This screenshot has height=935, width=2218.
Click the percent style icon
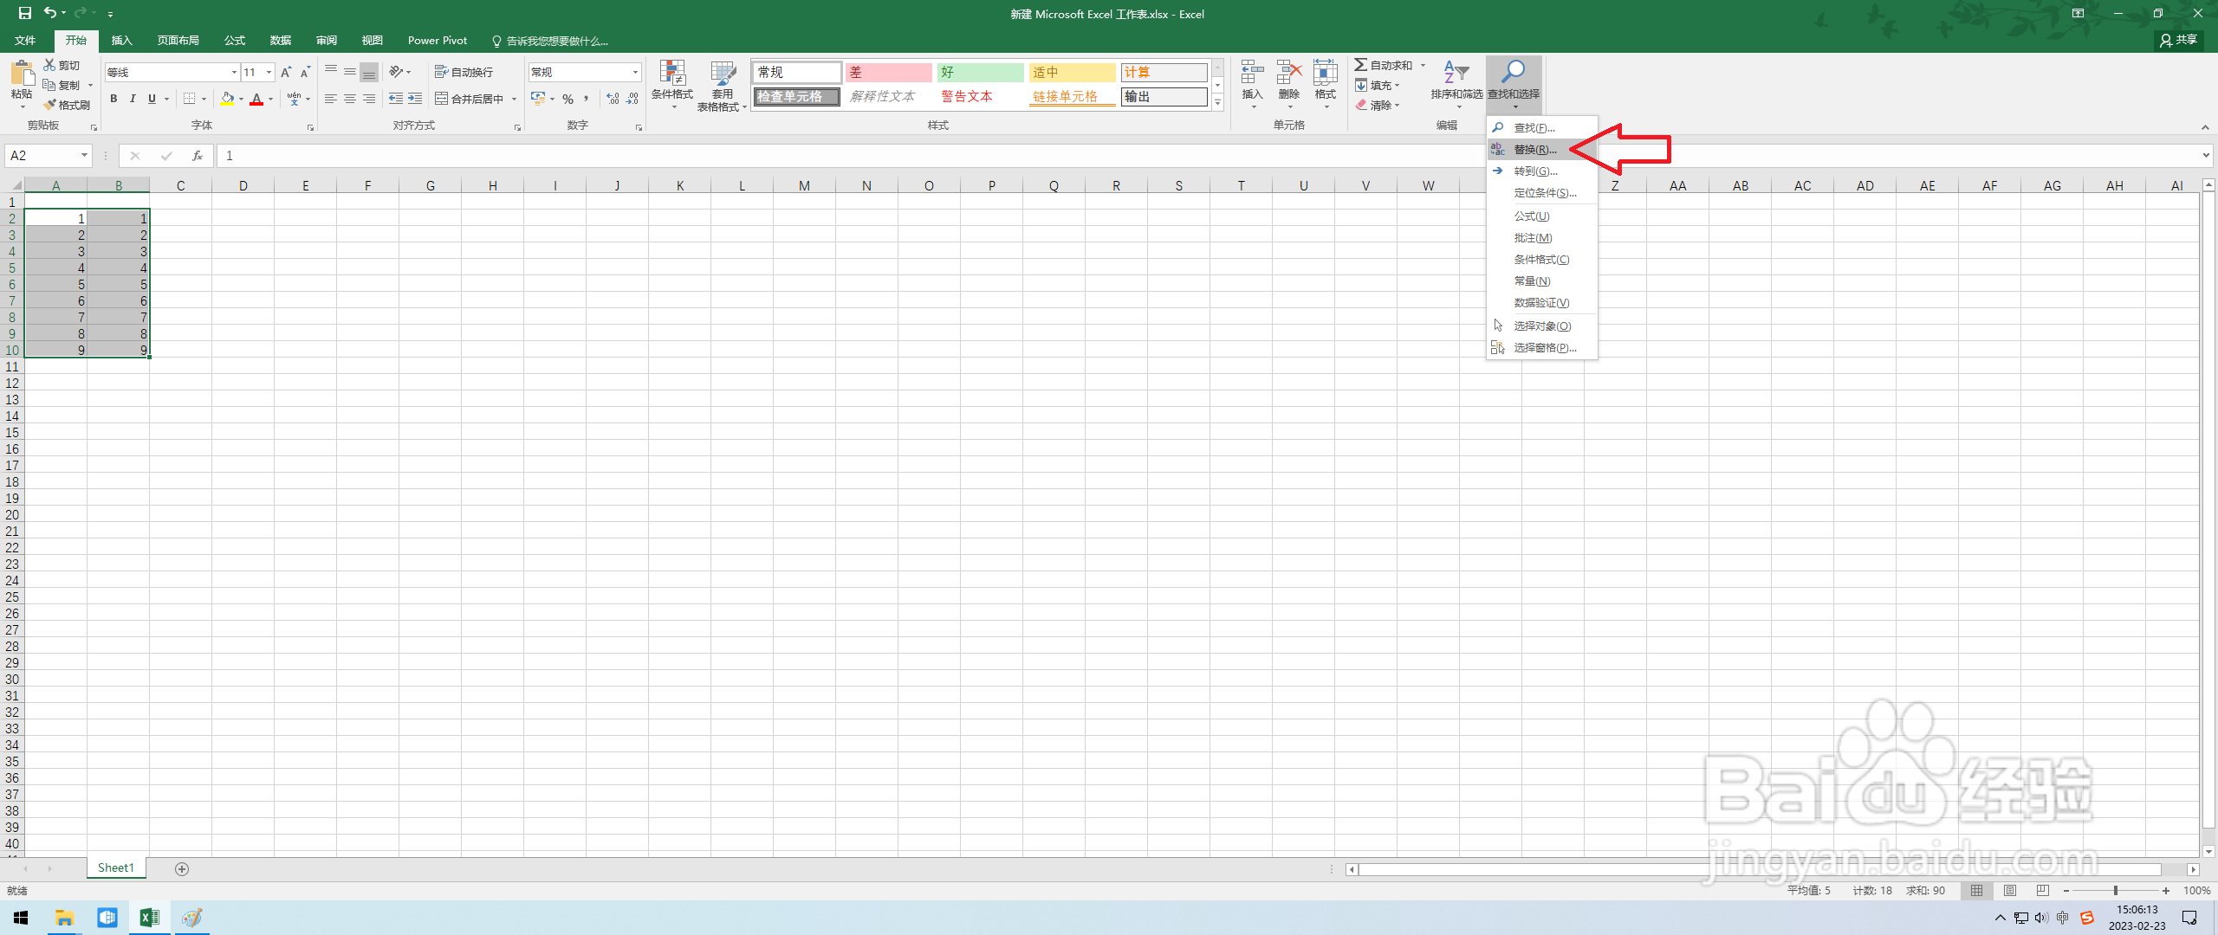pos(567,99)
